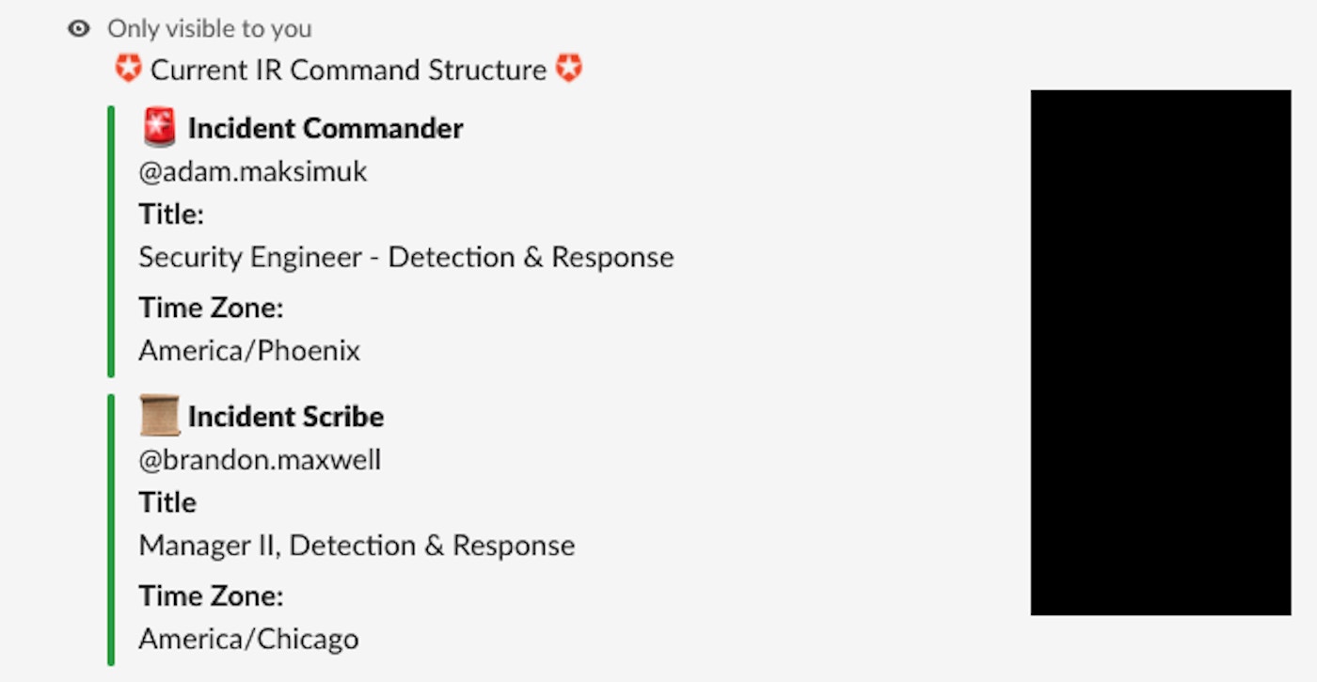1317x682 pixels.
Task: Select the 'Current IR Command Structure' heading
Action: click(x=348, y=70)
